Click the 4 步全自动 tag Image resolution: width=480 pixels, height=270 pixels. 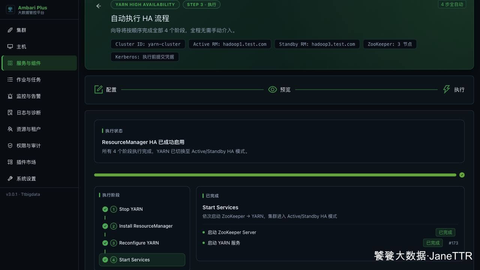452,4
